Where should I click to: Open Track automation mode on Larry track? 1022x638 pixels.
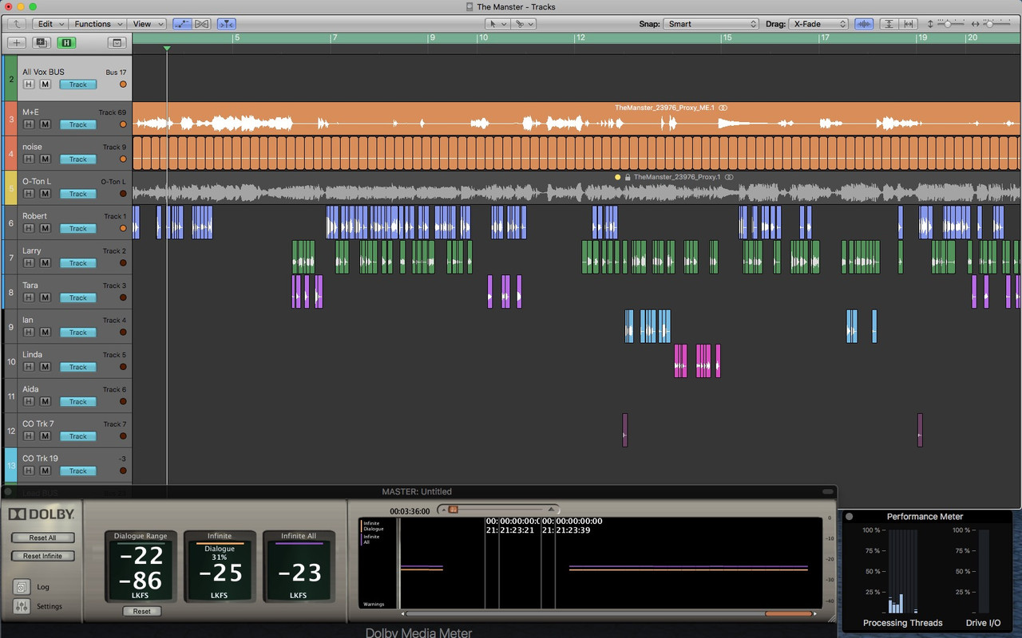(x=78, y=263)
